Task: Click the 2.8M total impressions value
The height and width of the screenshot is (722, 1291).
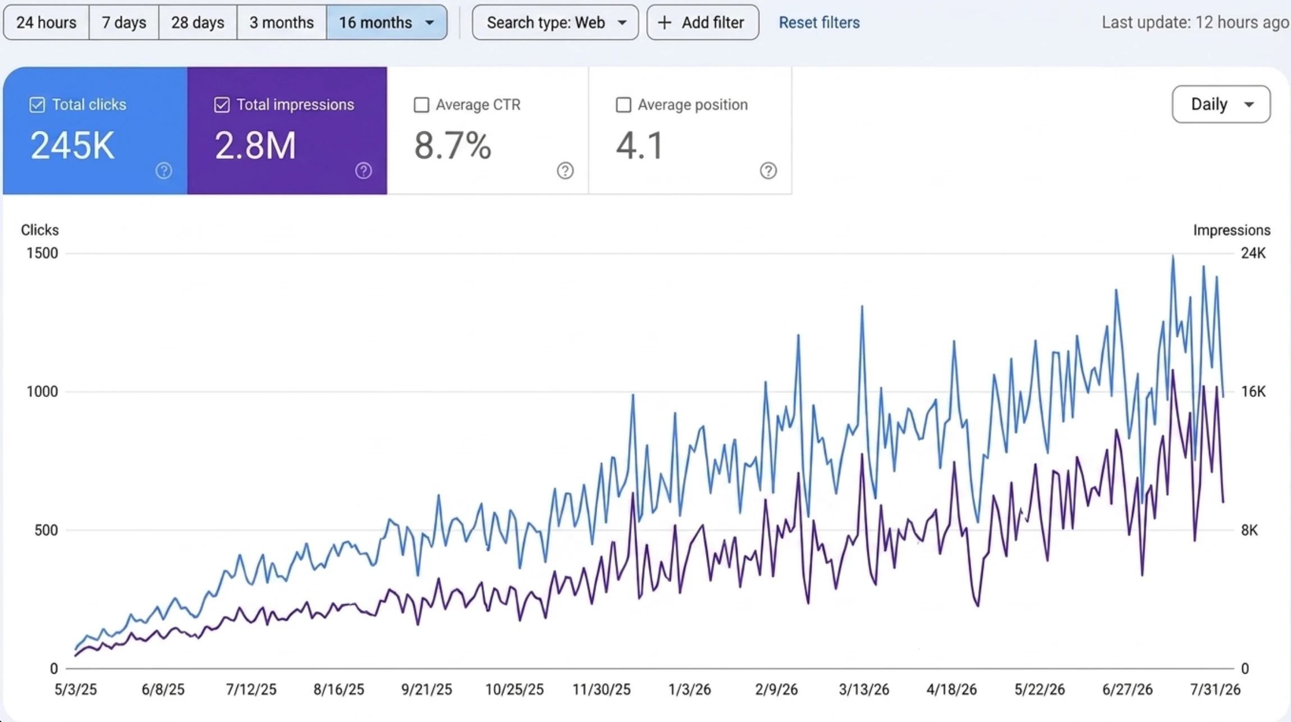Action: point(255,146)
